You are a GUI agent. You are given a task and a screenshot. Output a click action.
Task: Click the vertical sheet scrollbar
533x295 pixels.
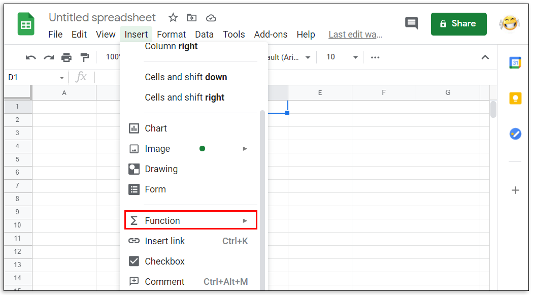pyautogui.click(x=493, y=110)
